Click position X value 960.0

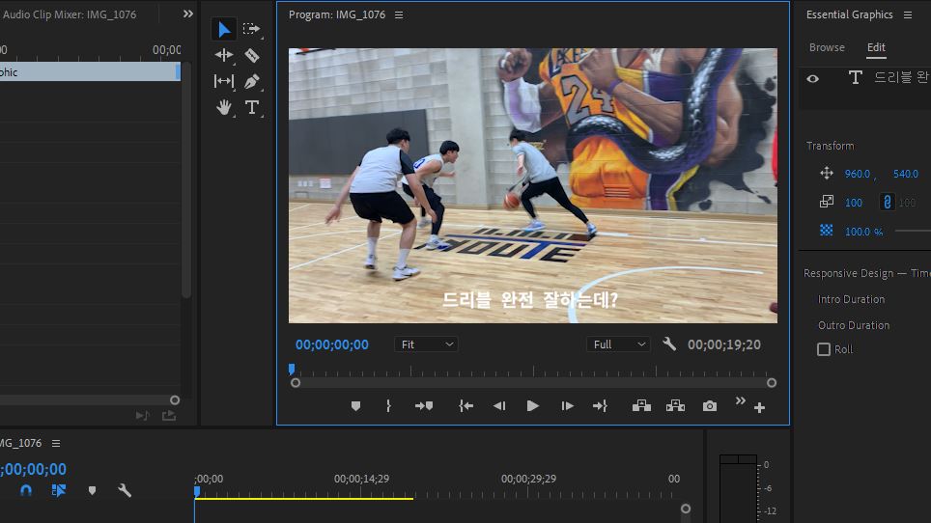858,174
